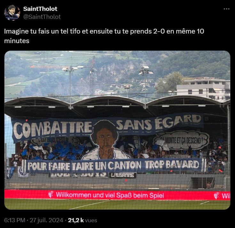The width and height of the screenshot is (235, 228).
Task: Open the three-dot more options menu
Action: 226,9
